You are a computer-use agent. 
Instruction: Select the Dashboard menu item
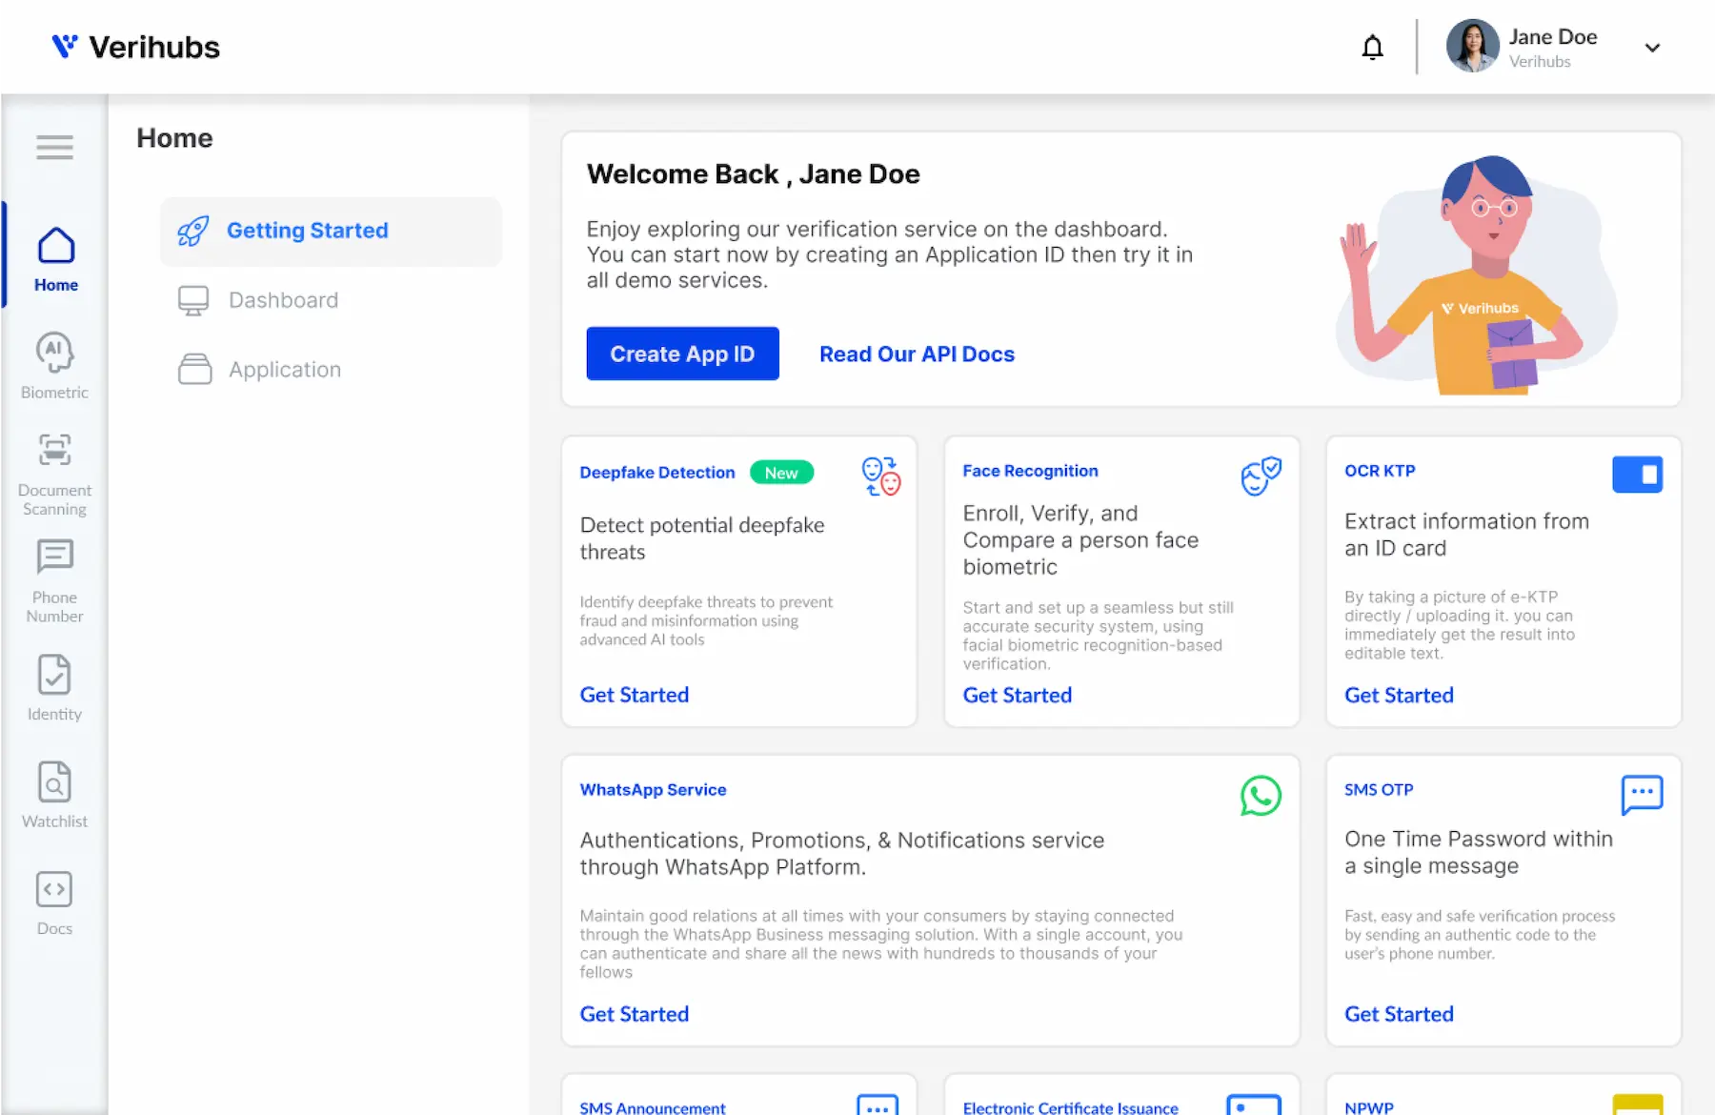282,299
